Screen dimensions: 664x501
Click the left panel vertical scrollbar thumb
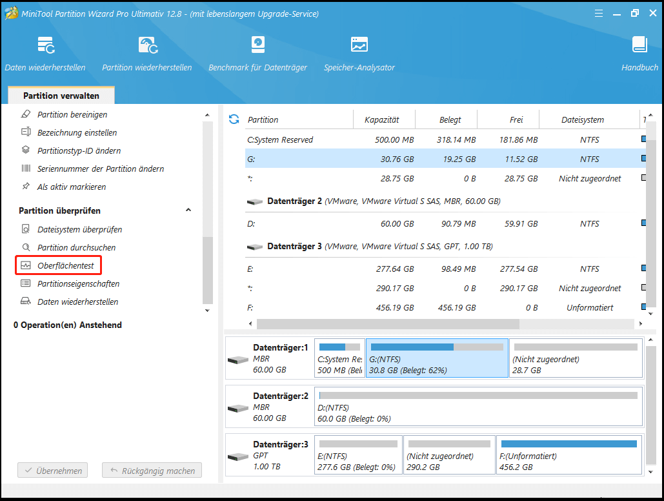point(208,270)
